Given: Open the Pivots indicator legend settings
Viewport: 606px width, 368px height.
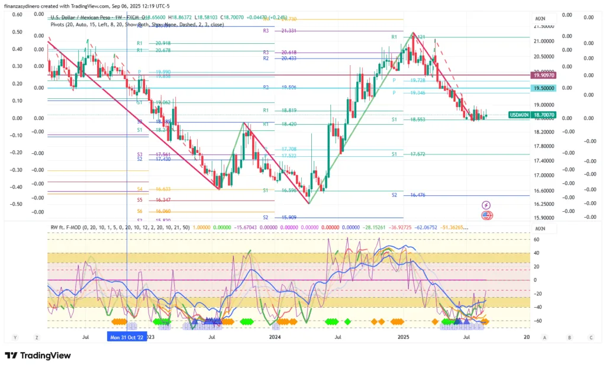Looking at the screenshot, I should coord(137,25).
